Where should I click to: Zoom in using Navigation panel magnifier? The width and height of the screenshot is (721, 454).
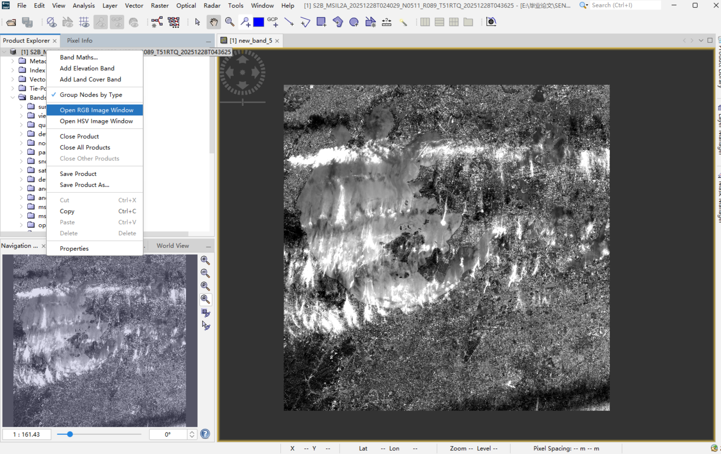205,260
